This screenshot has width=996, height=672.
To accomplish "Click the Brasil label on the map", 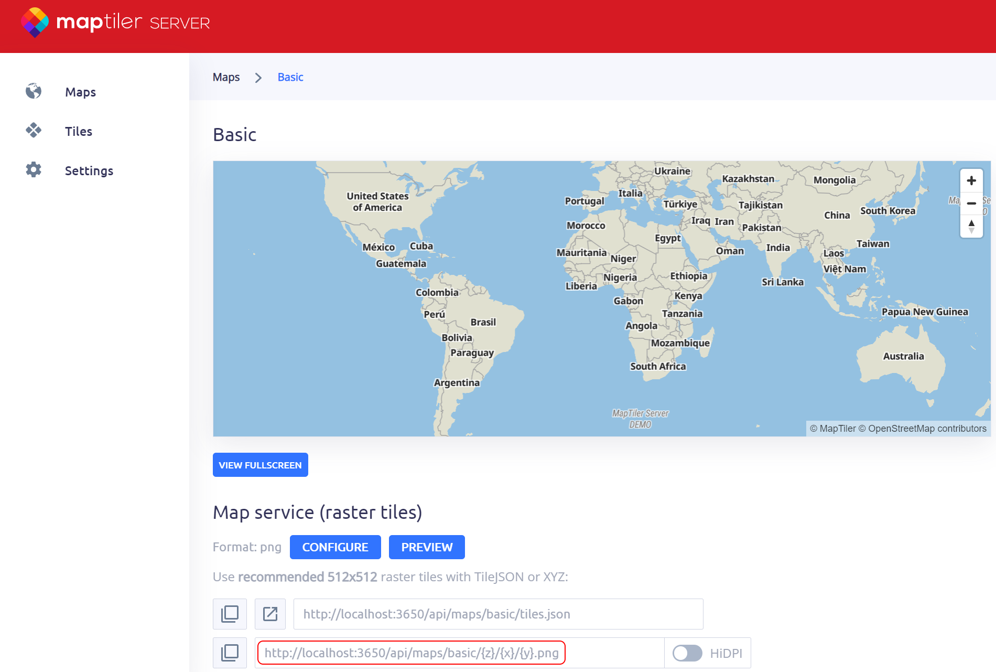I will click(483, 322).
